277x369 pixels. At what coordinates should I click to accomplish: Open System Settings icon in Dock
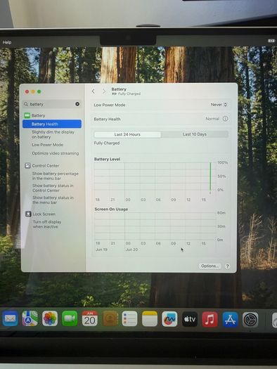pyautogui.click(x=250, y=320)
